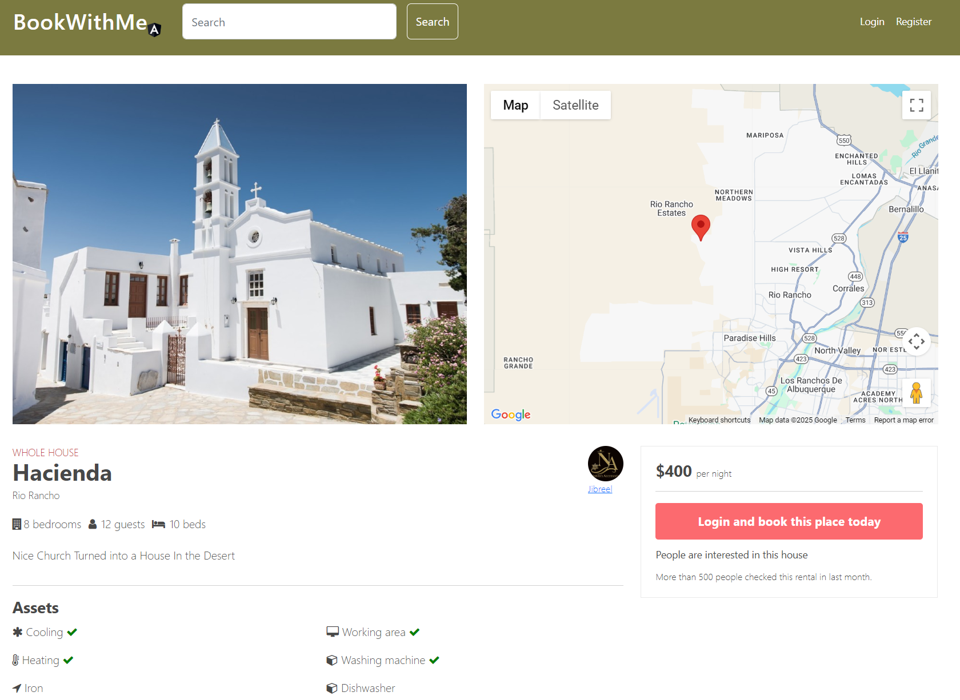Select the Map tab
This screenshot has width=960, height=700.
(x=515, y=105)
